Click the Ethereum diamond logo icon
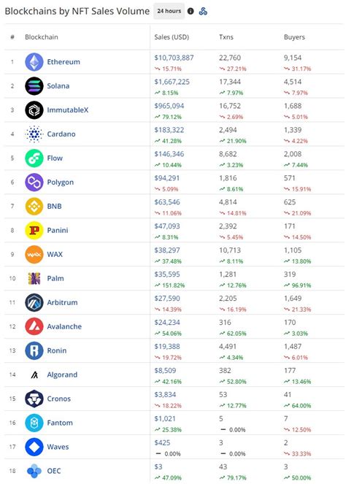Viewport: 346px width, 484px height. point(34,62)
